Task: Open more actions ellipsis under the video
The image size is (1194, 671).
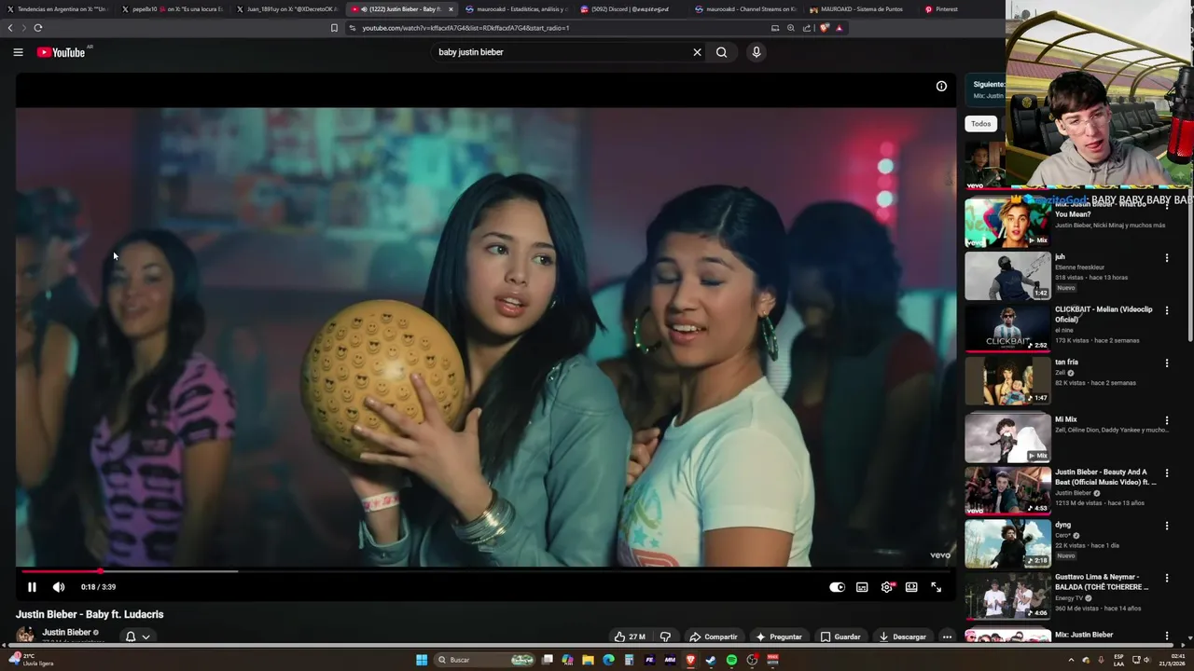Action: [x=947, y=637]
